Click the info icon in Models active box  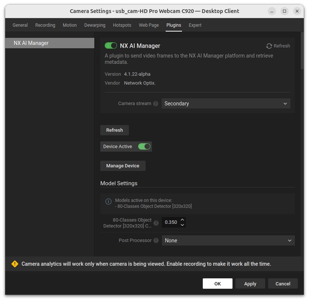point(108,202)
